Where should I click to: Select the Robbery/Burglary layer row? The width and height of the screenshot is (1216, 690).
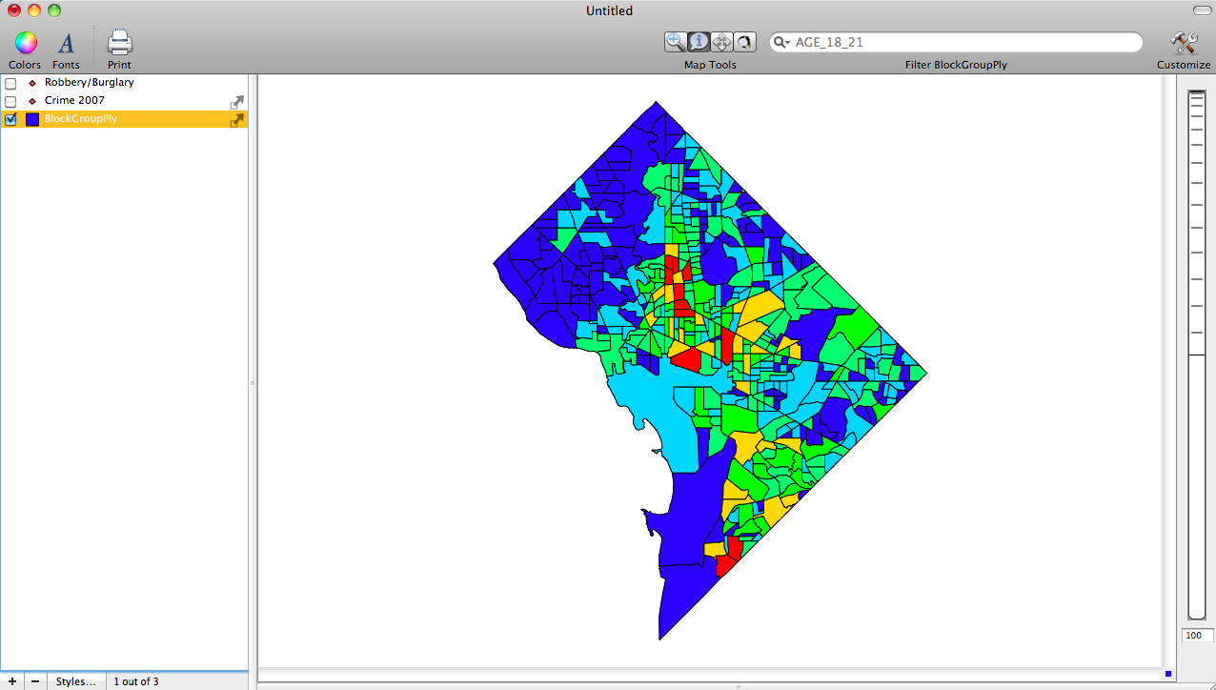(x=90, y=83)
